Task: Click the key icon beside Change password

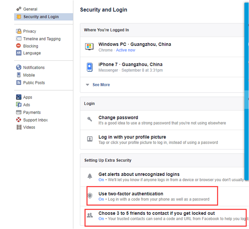Action: tap(90, 120)
